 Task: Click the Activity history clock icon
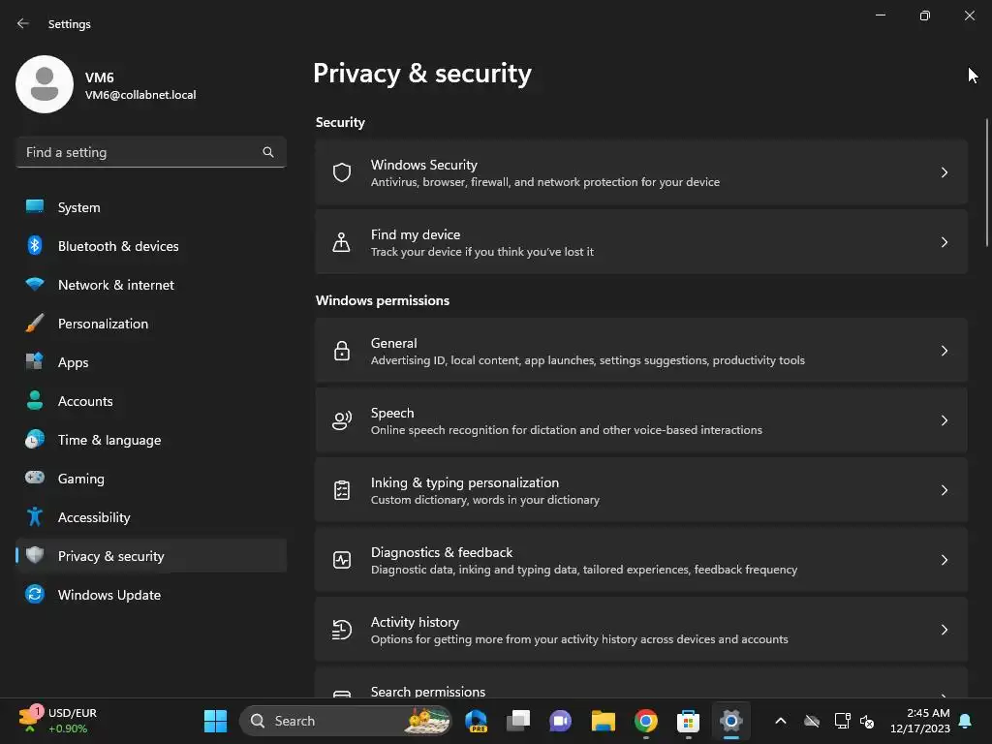click(342, 630)
